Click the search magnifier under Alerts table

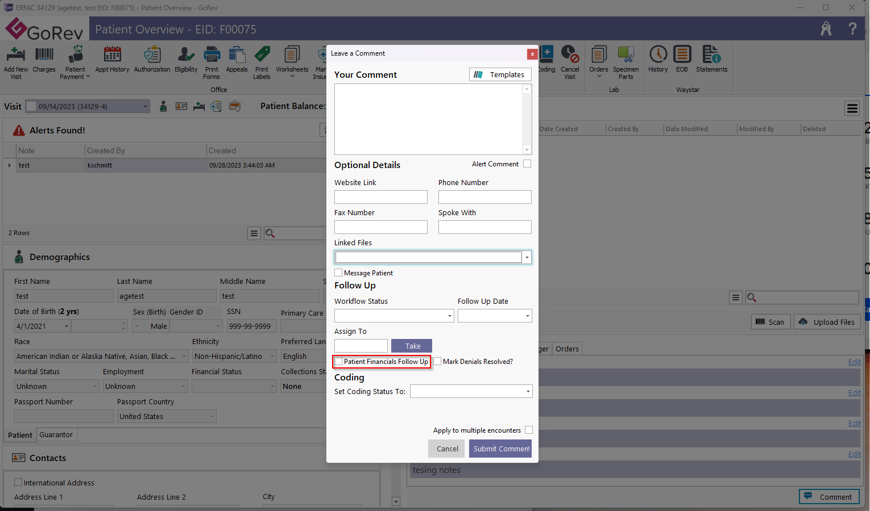click(x=270, y=233)
